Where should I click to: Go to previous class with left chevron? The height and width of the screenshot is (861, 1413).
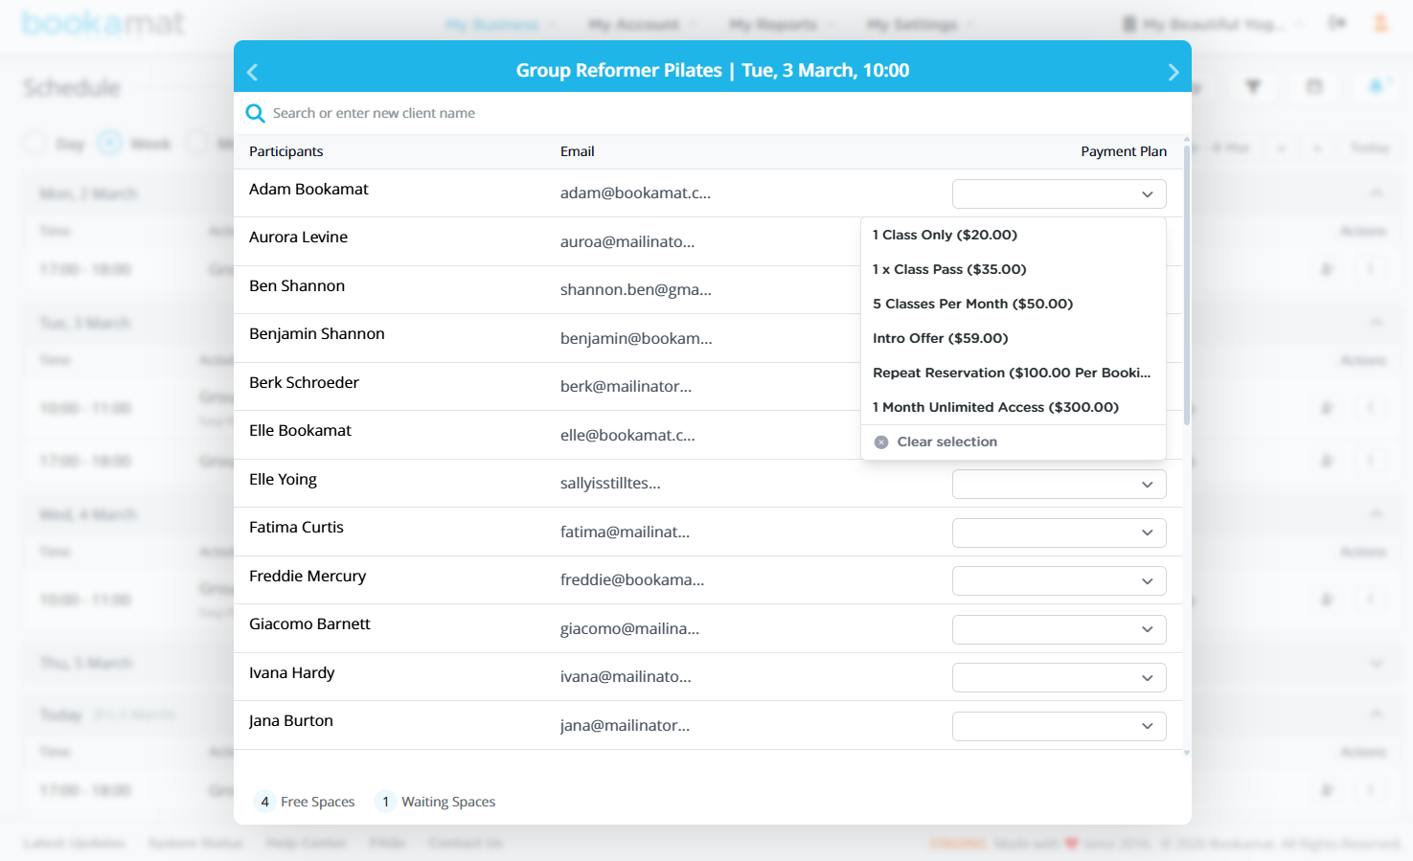point(253,72)
